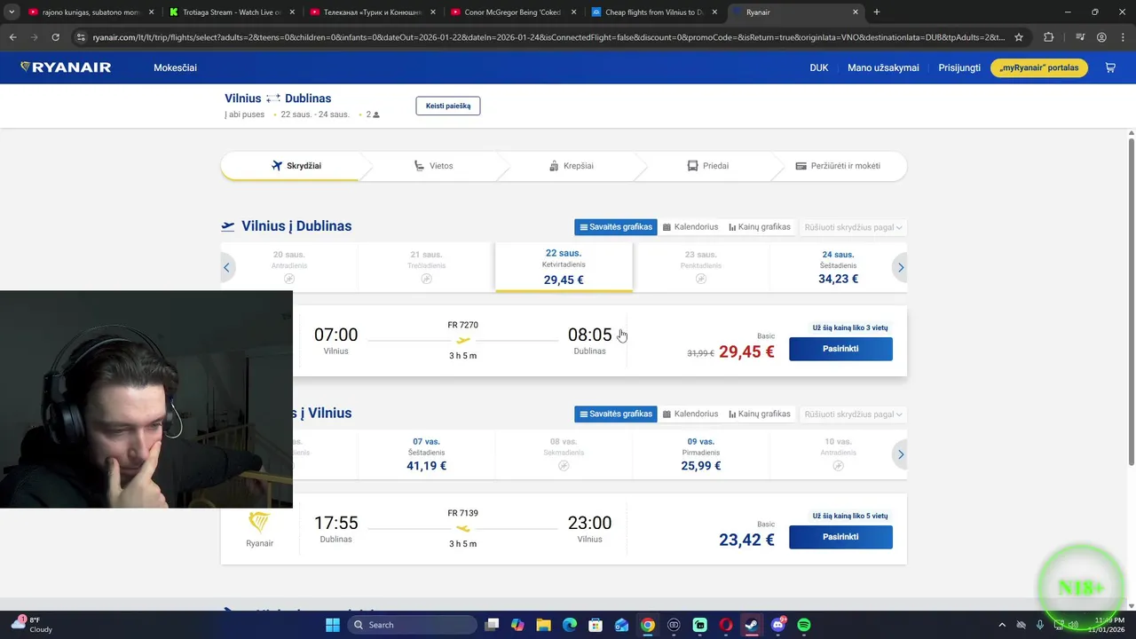The image size is (1136, 639).
Task: Pick 22 saus. outbound date 29,45 €
Action: pyautogui.click(x=564, y=267)
